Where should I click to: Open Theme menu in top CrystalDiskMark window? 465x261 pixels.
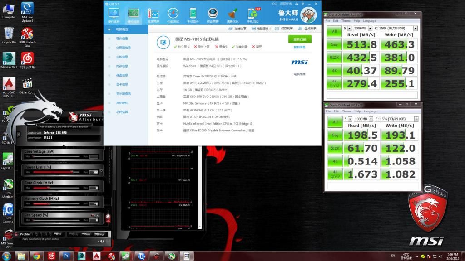coord(346,21)
